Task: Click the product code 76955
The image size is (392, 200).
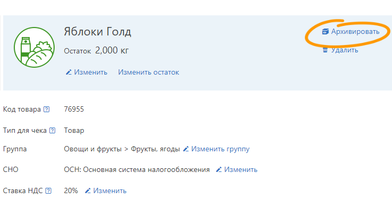Action: tap(74, 109)
